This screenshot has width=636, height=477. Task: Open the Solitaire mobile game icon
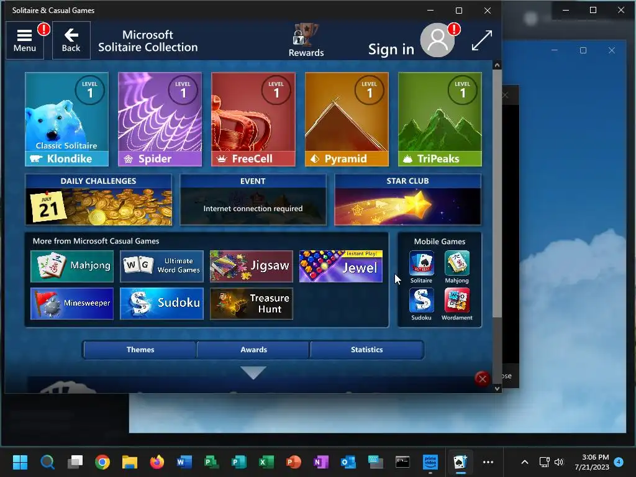tap(422, 267)
